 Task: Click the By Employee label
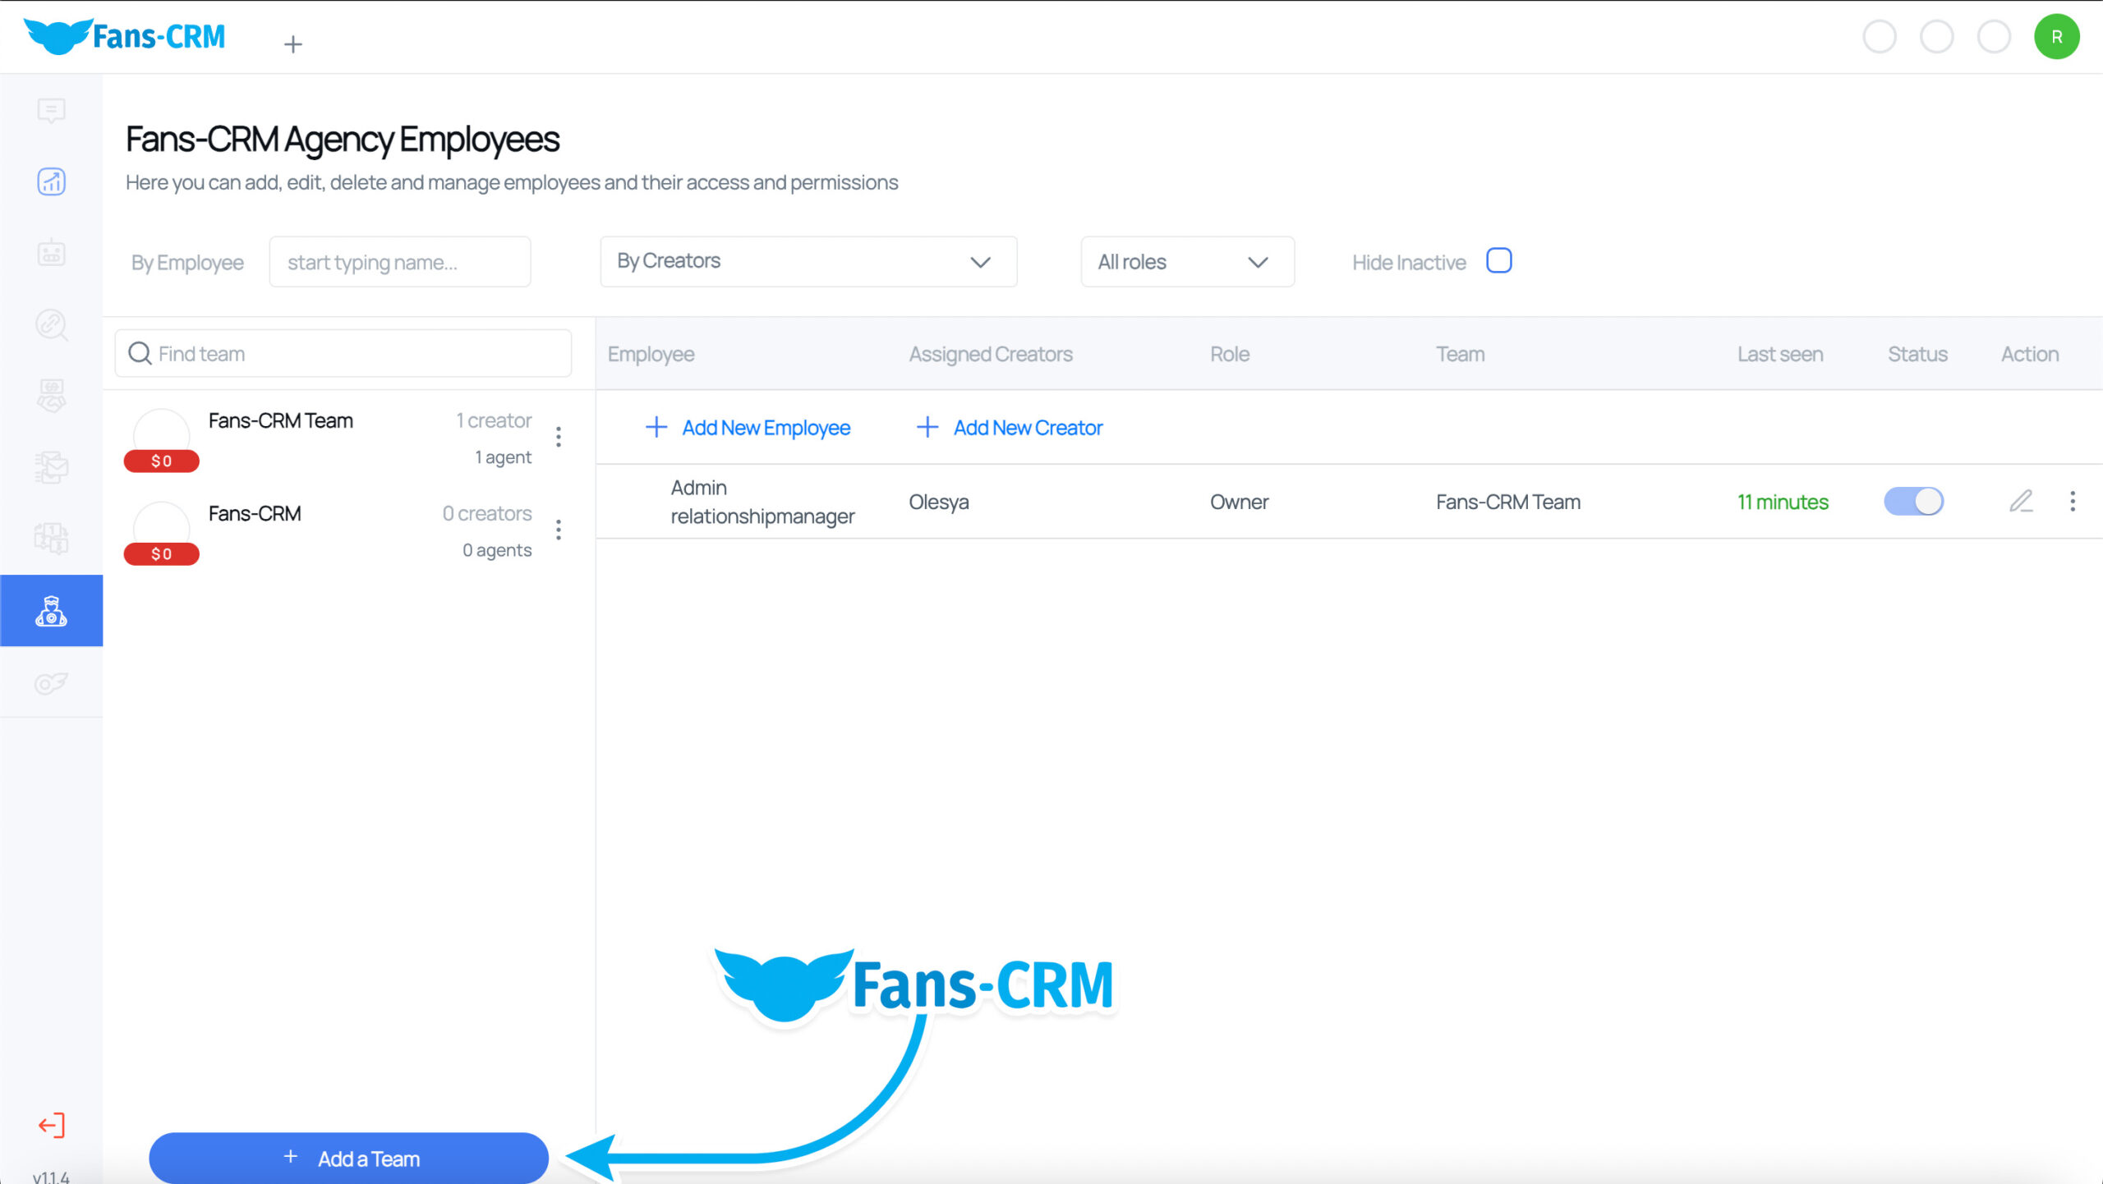click(x=187, y=263)
